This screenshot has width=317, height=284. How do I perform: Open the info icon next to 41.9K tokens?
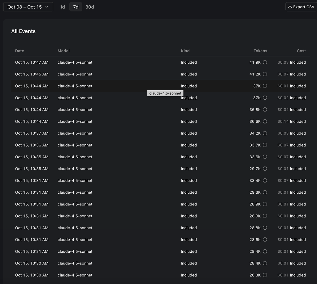click(265, 62)
